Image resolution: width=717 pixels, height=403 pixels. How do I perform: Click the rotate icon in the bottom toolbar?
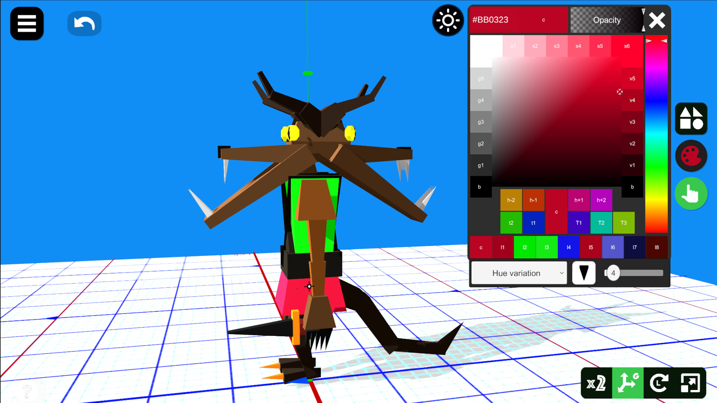[659, 382]
